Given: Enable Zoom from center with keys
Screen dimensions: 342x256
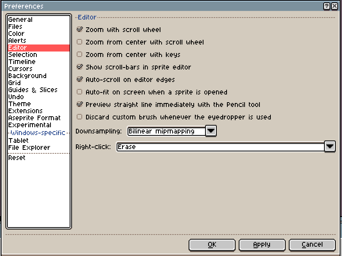Looking at the screenshot, I should point(80,55).
